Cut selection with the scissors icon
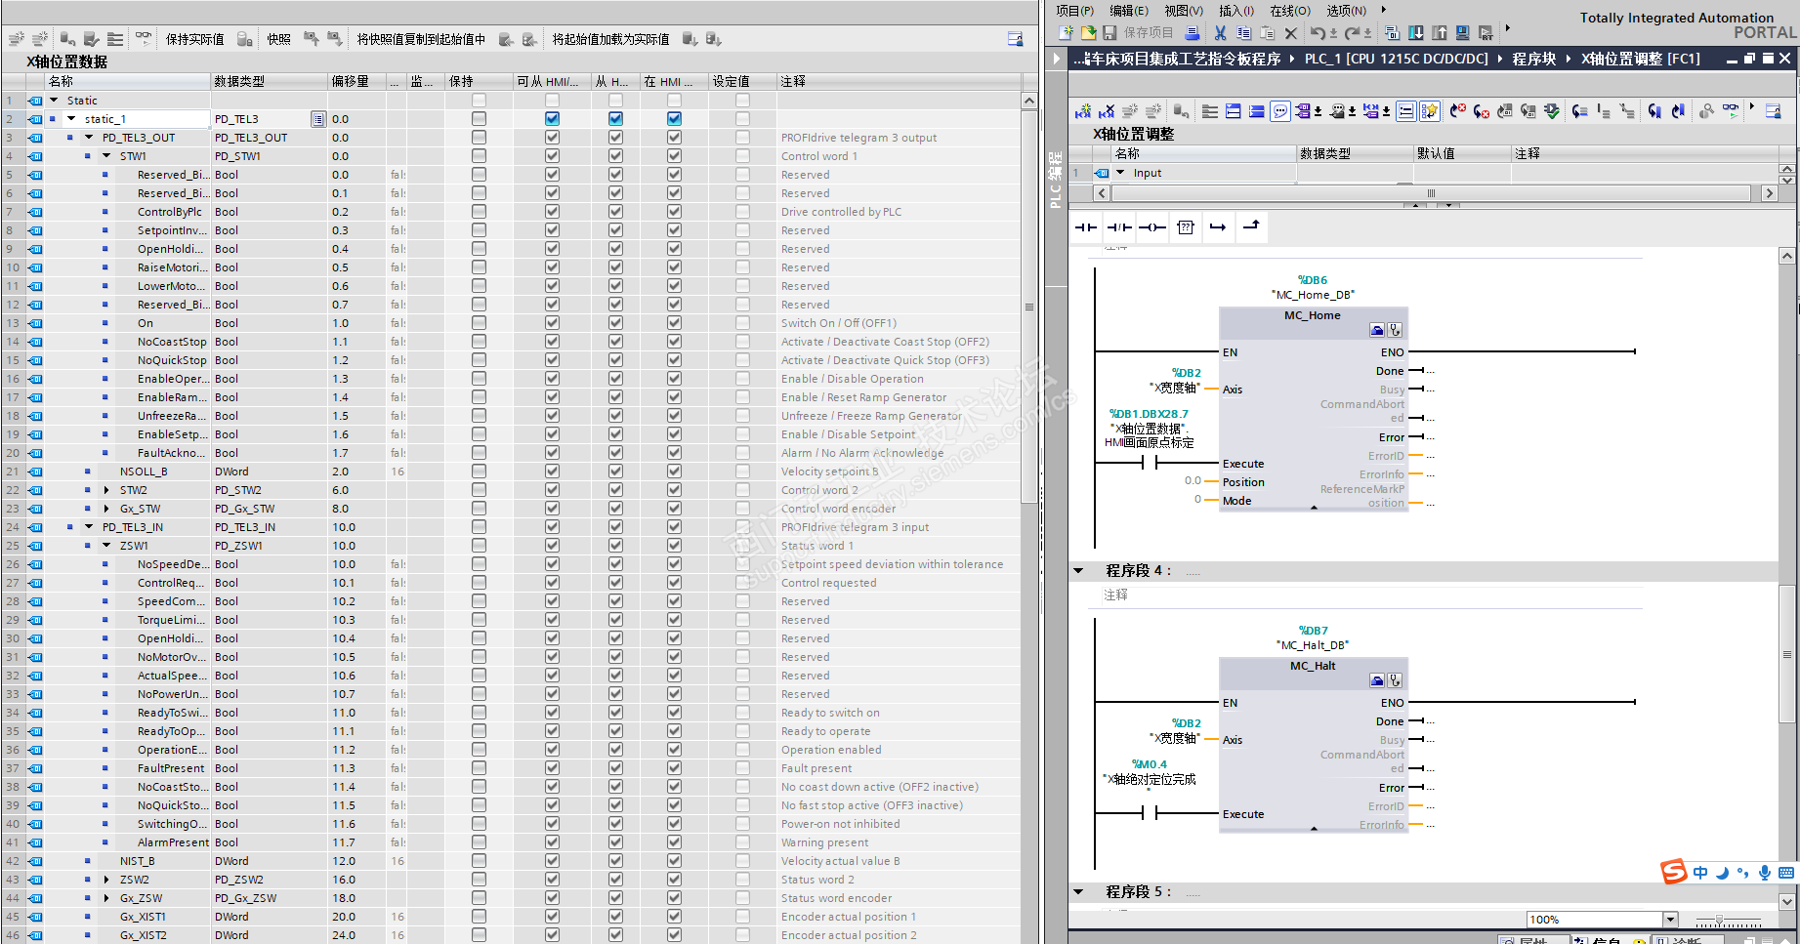This screenshot has height=944, width=1800. pyautogui.click(x=1221, y=33)
